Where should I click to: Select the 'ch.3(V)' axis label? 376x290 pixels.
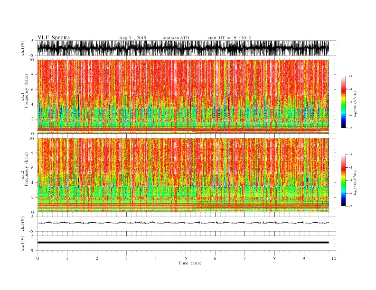click(23, 224)
